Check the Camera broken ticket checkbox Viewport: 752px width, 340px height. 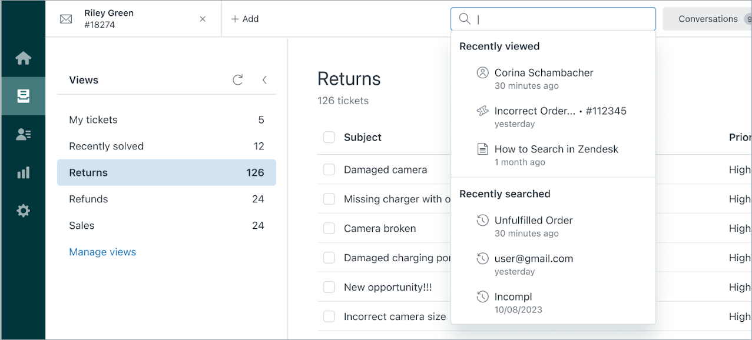tap(329, 228)
